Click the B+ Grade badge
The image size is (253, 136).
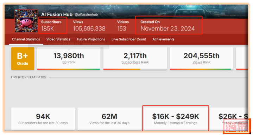(x=23, y=59)
